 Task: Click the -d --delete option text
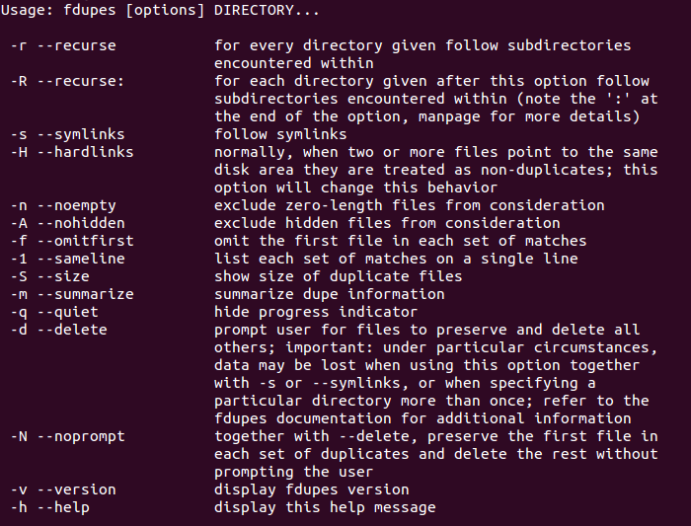(58, 330)
